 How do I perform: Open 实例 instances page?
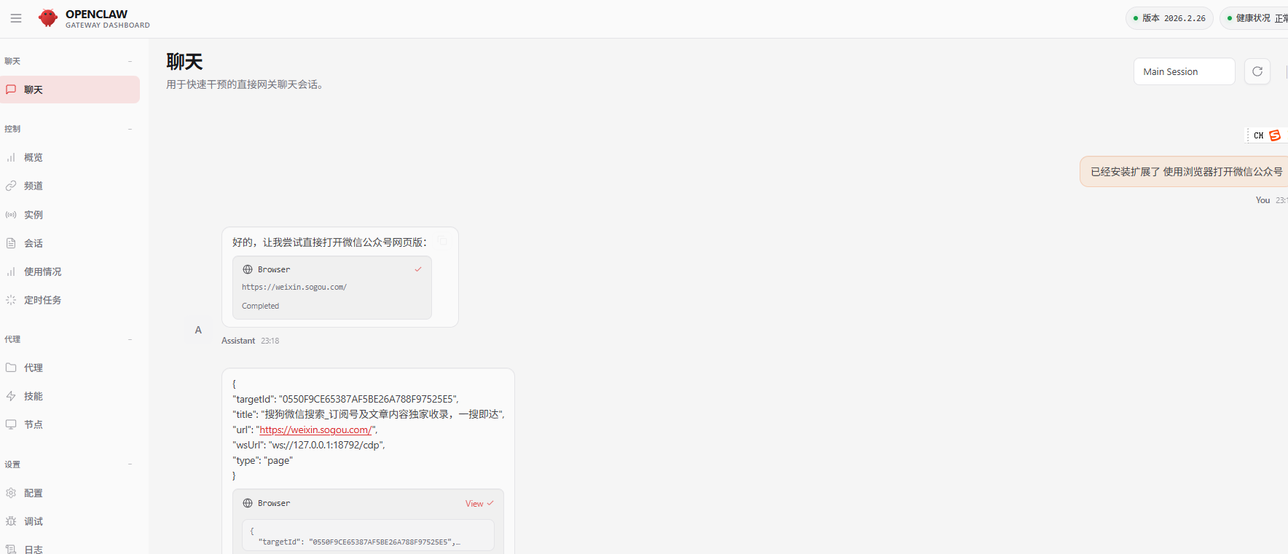pyautogui.click(x=34, y=215)
